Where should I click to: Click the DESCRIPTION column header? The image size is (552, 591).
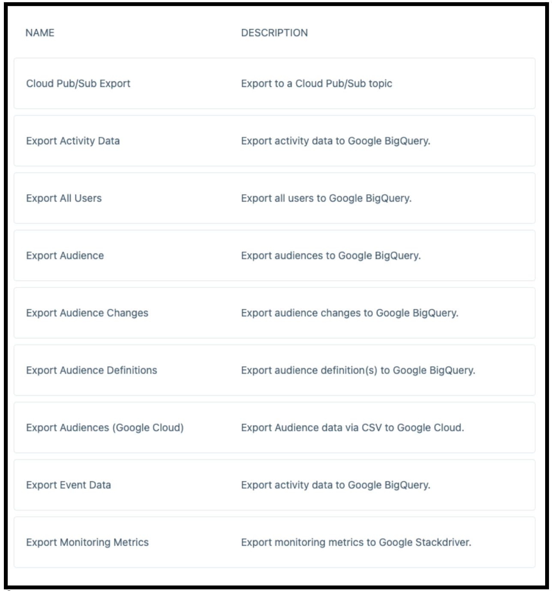[x=274, y=33]
